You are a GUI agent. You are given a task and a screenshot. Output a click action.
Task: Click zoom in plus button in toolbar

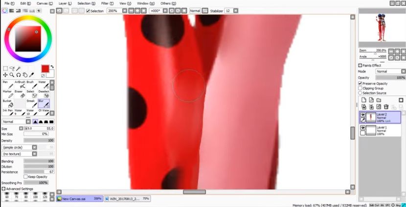(137, 11)
